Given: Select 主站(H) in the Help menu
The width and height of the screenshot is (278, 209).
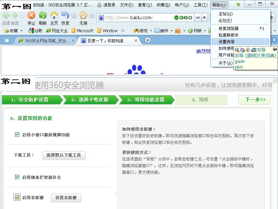Looking at the screenshot, I should click(240, 14).
